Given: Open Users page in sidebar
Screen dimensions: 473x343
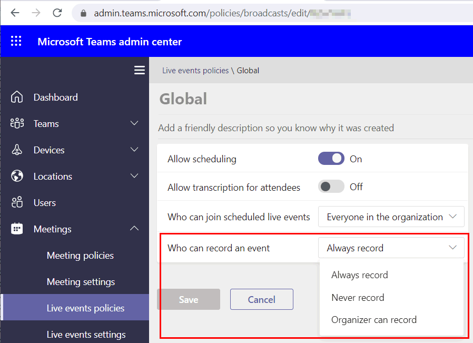Looking at the screenshot, I should (x=45, y=202).
